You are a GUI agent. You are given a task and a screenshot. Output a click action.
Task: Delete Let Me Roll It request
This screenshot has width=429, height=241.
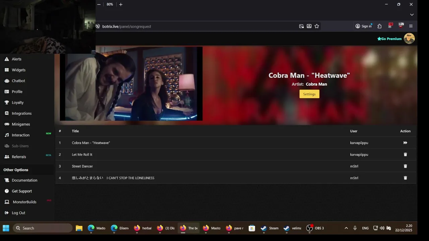pos(405,154)
